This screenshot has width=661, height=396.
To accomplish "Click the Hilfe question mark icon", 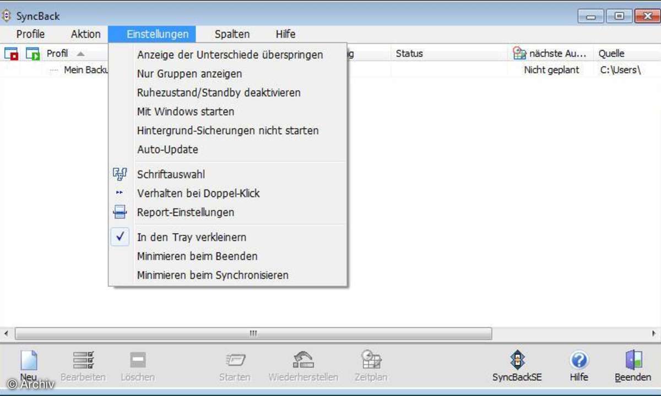I will 578,360.
